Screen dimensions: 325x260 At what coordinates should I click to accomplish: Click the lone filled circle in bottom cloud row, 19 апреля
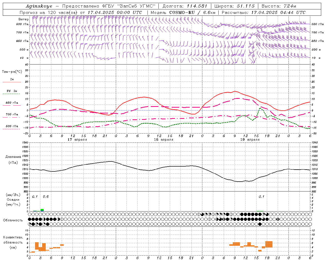(260, 224)
